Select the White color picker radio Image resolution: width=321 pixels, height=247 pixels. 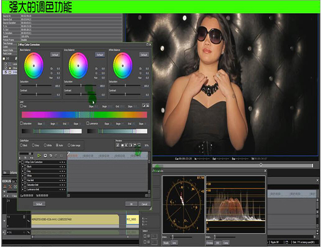pos(45,145)
